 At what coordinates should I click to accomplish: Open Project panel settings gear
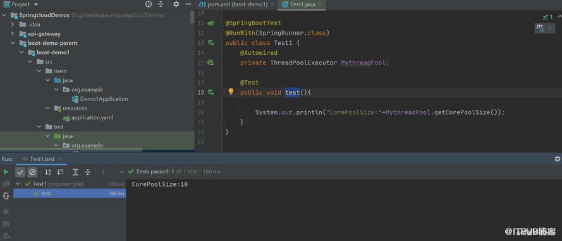point(176,4)
